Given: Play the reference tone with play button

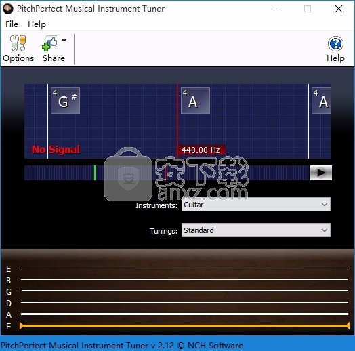Looking at the screenshot, I should [321, 173].
